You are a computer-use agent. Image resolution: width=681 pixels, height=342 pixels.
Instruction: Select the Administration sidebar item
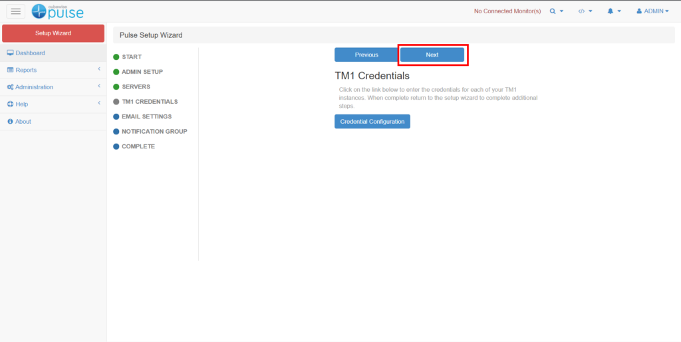coord(53,87)
